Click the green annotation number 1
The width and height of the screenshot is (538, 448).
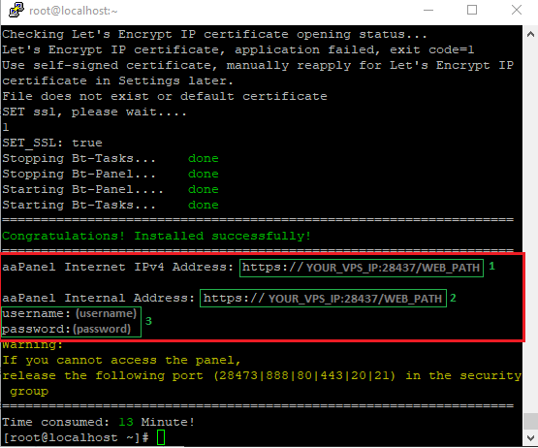[x=491, y=266]
